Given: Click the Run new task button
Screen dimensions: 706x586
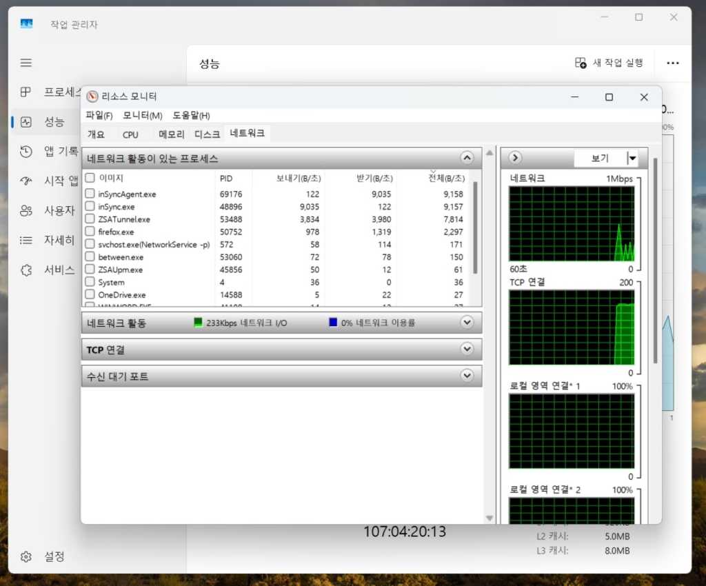Looking at the screenshot, I should (x=609, y=63).
